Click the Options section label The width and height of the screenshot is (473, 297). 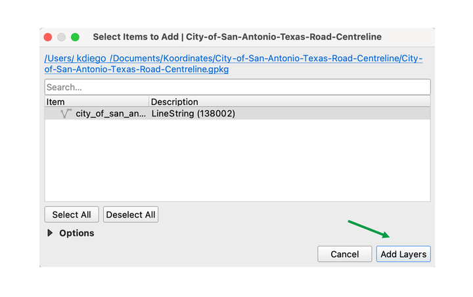click(x=77, y=233)
